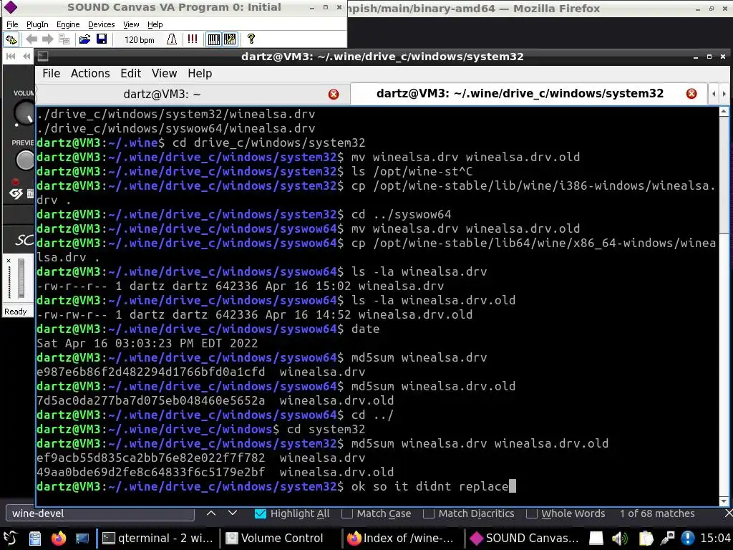Open Edit menu in the terminal
733x550 pixels.
[130, 74]
